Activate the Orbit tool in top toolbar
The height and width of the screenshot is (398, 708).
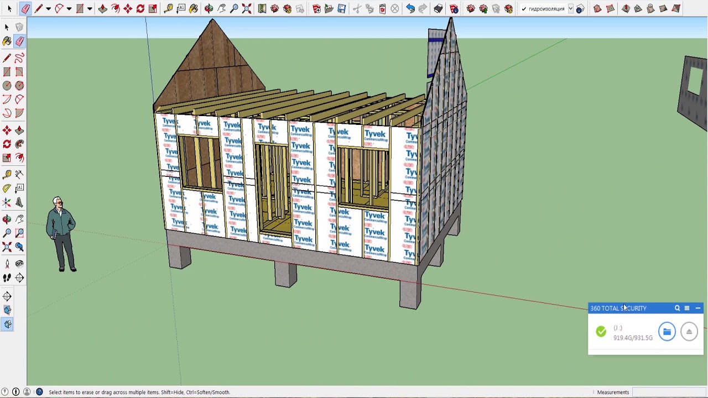(209, 8)
